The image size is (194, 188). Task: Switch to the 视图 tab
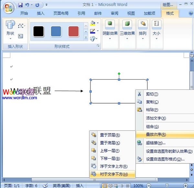(131, 13)
